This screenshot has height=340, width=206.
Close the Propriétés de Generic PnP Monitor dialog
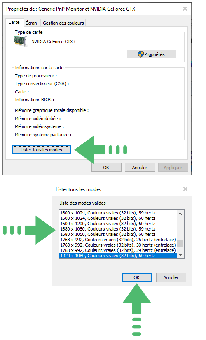tap(185, 9)
